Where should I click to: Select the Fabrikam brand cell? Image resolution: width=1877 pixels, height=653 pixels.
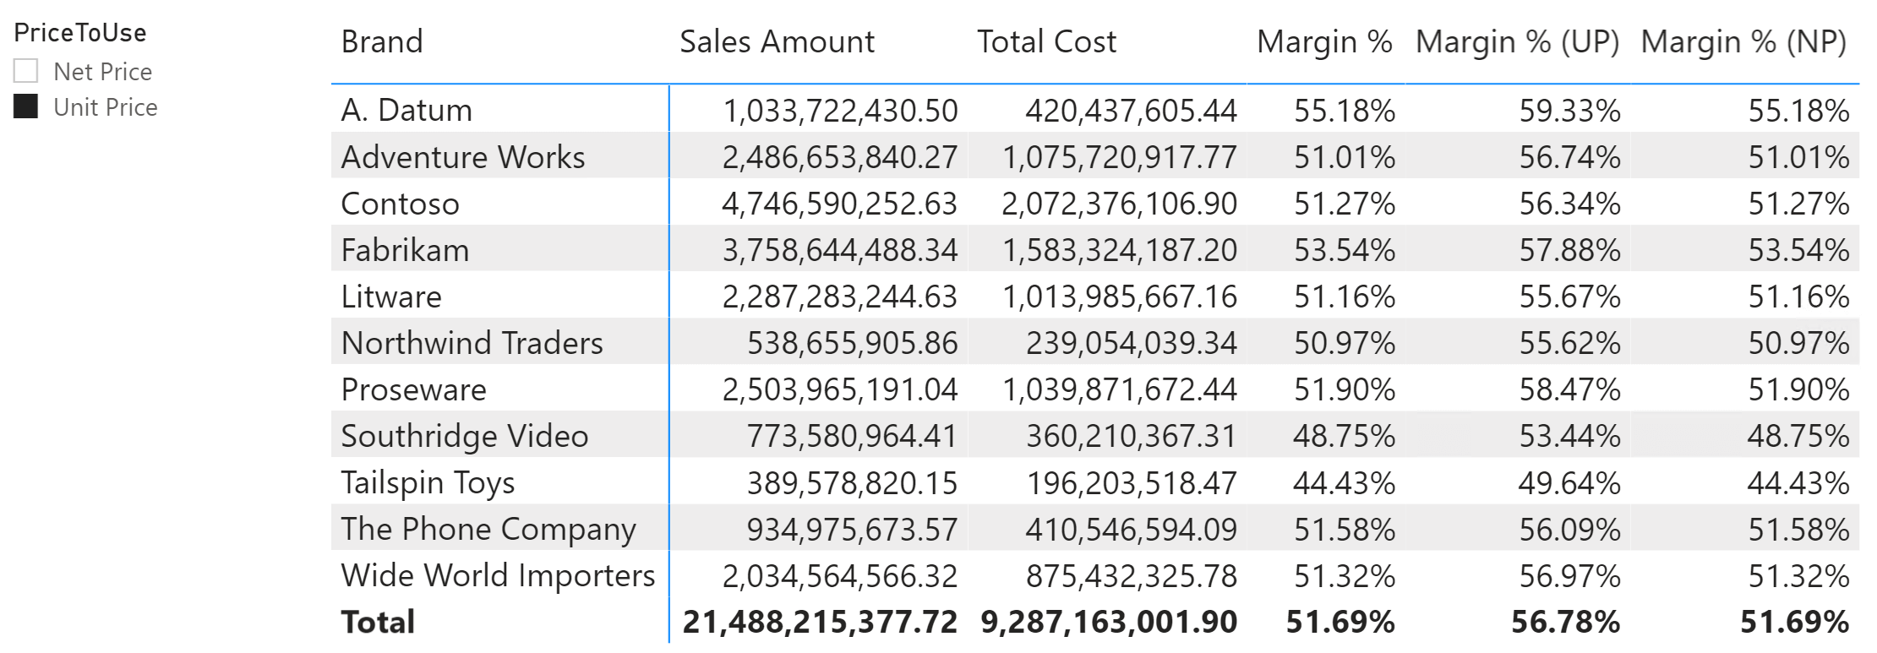pos(405,250)
